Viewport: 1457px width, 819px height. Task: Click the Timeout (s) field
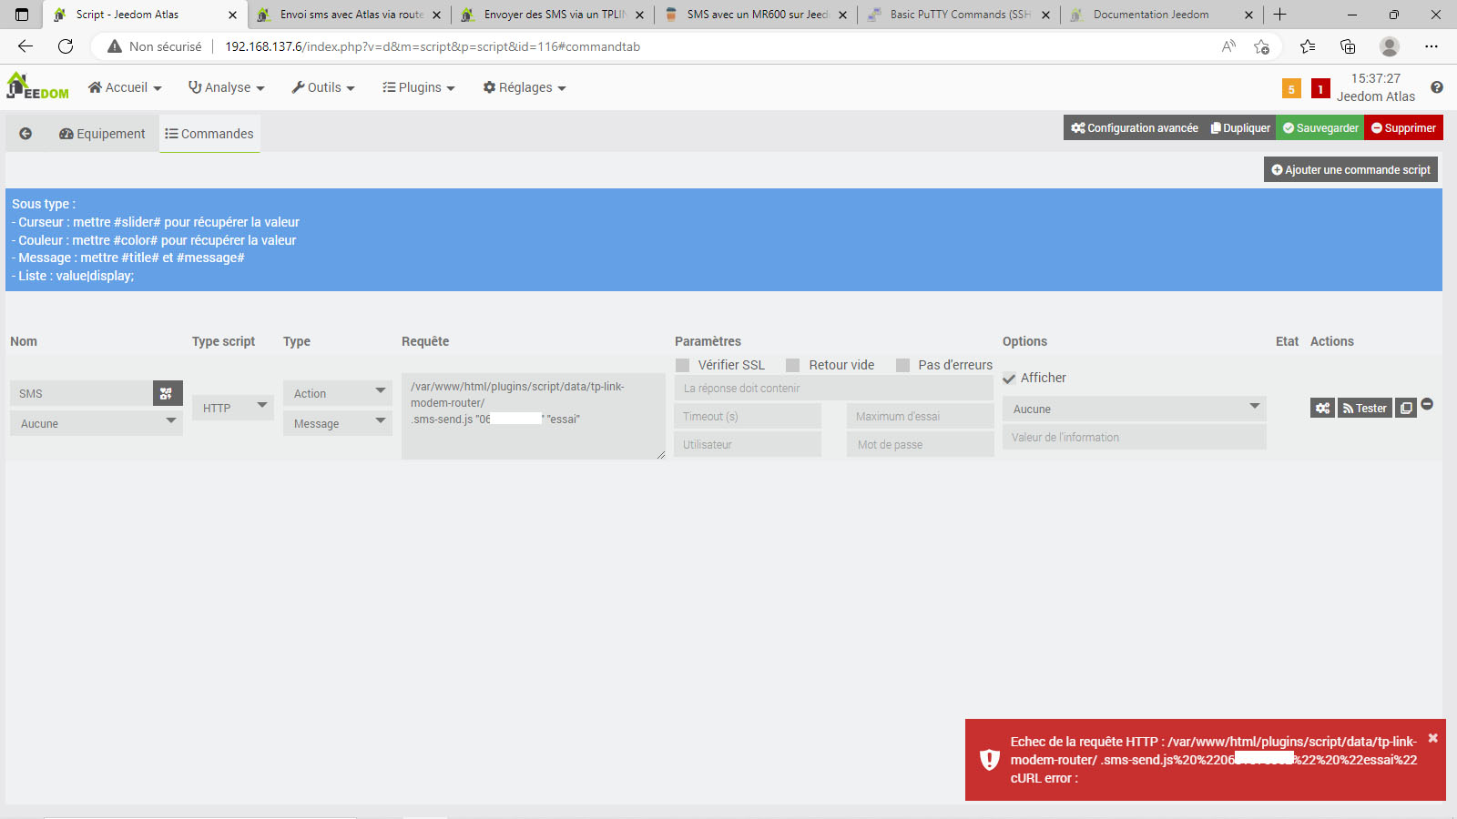(x=748, y=417)
